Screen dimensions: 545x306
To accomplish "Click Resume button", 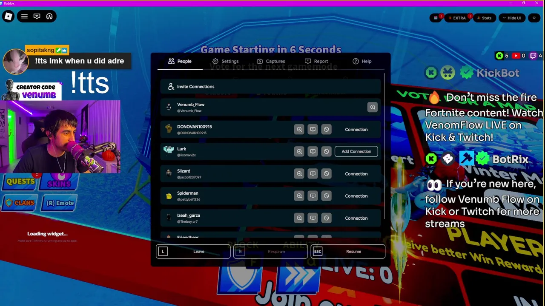I will pyautogui.click(x=348, y=252).
